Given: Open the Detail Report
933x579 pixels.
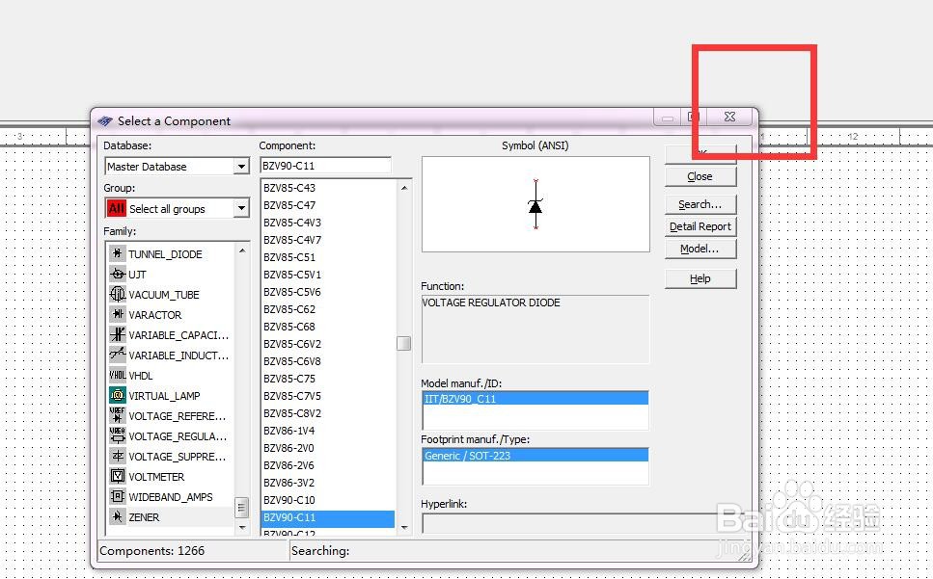Looking at the screenshot, I should click(x=700, y=226).
